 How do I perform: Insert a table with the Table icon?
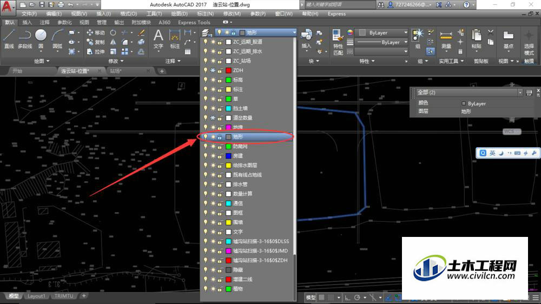(x=188, y=52)
